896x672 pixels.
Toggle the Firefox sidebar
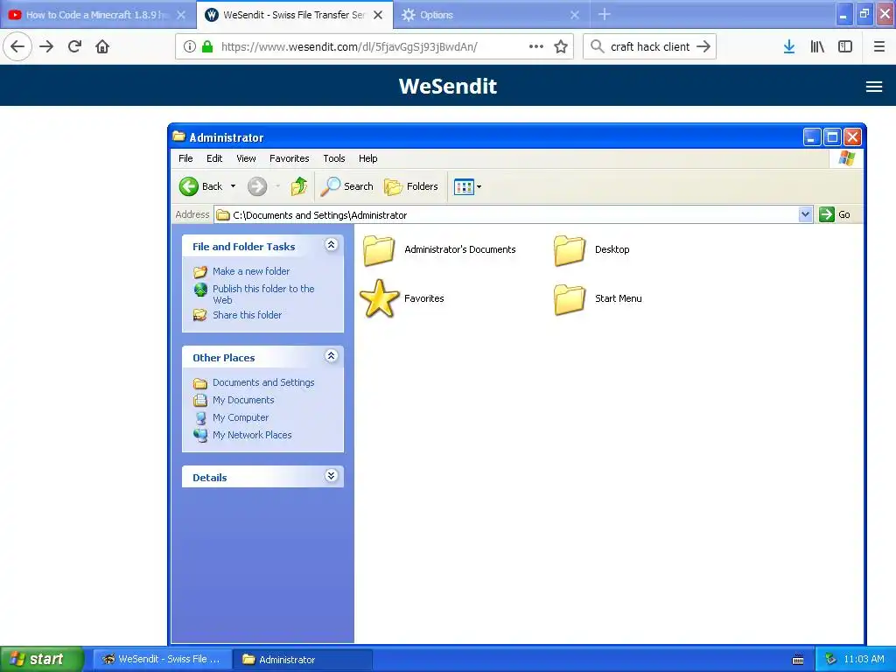pyautogui.click(x=845, y=46)
